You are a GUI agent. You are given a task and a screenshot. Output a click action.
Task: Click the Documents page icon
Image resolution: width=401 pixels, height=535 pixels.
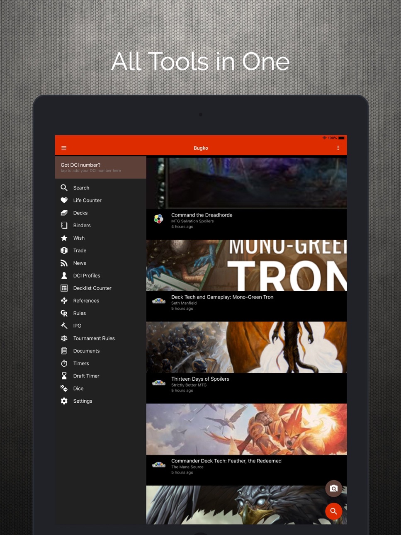pos(64,350)
